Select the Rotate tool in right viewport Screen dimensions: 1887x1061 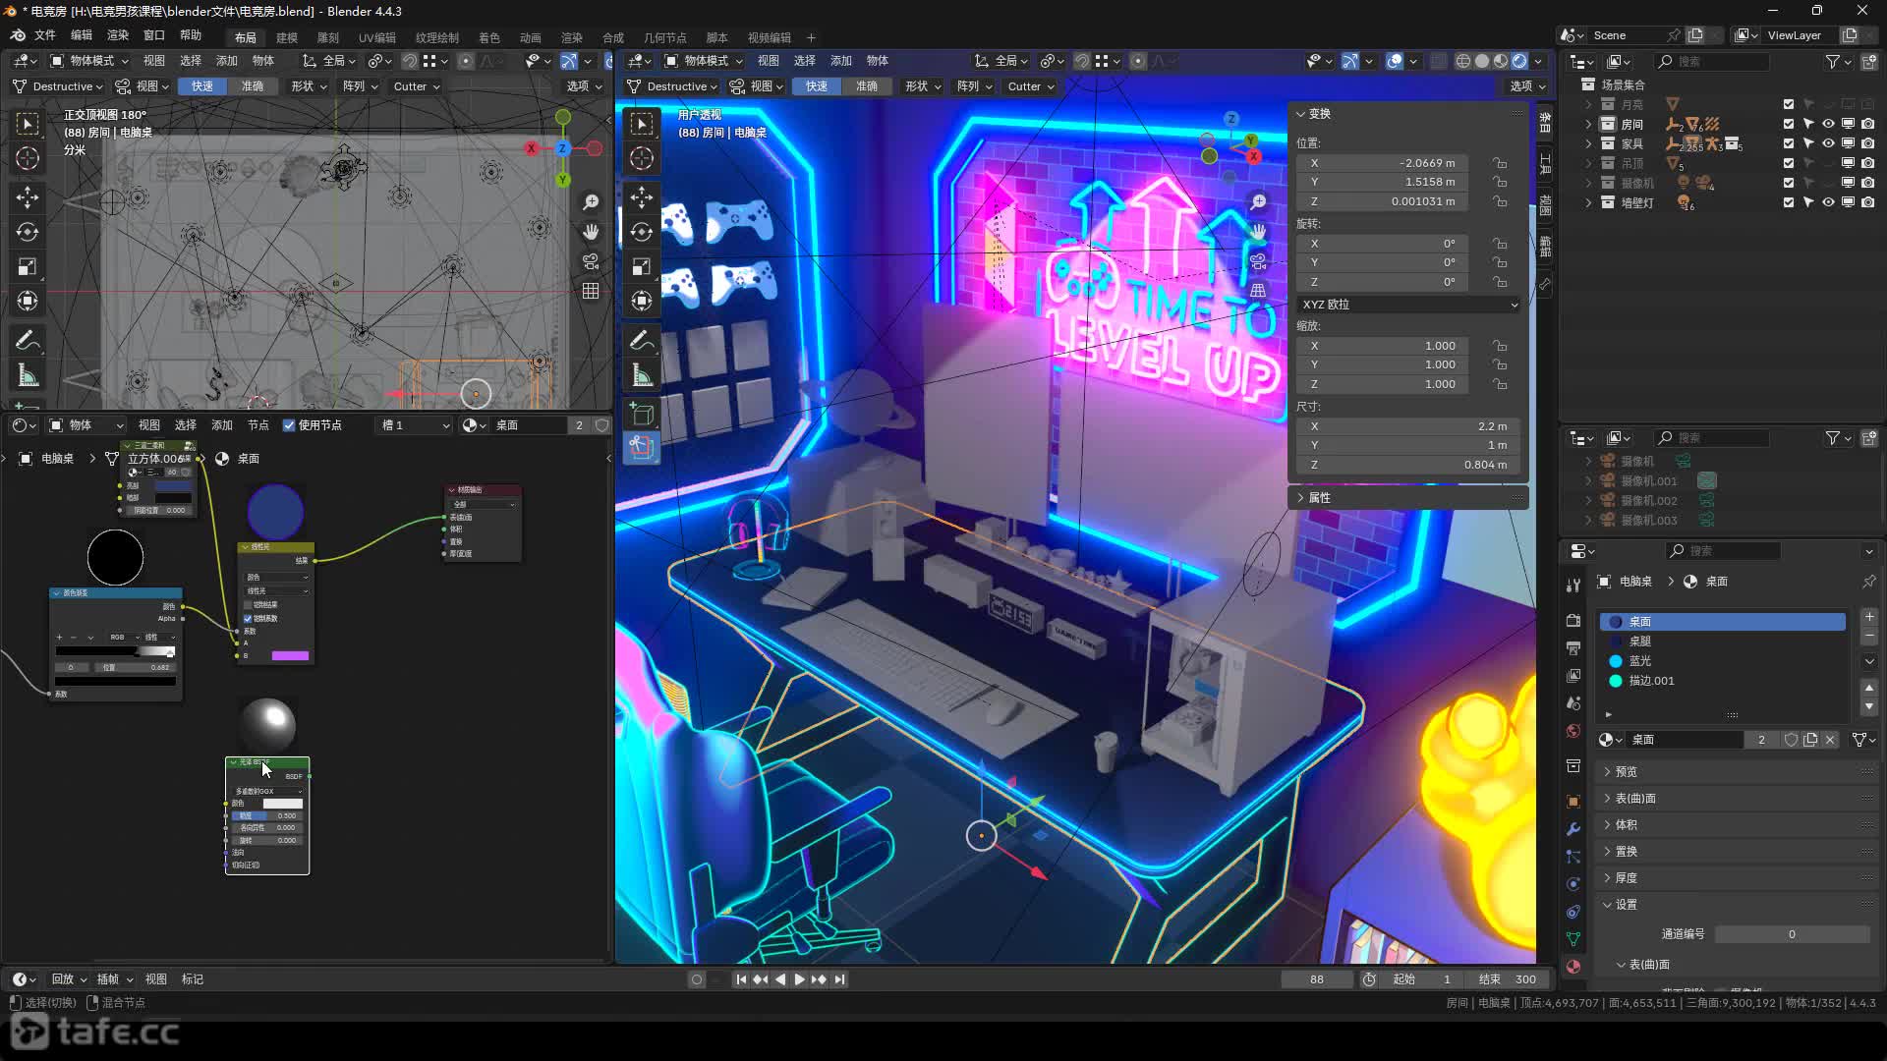click(x=642, y=232)
